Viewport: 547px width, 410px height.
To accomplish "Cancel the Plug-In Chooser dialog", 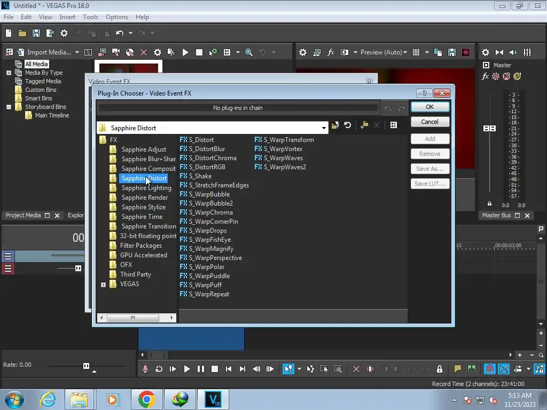I will [430, 122].
